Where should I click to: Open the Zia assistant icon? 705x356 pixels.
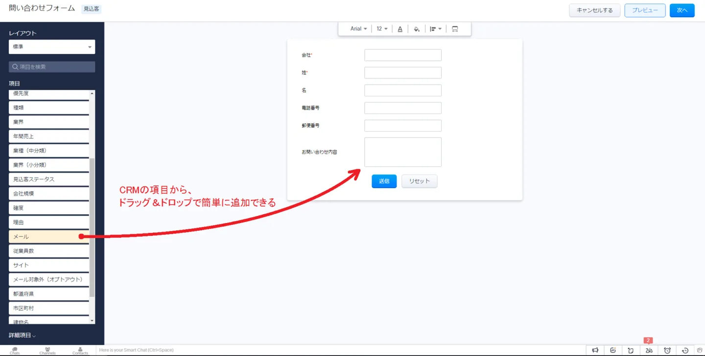[x=649, y=350]
